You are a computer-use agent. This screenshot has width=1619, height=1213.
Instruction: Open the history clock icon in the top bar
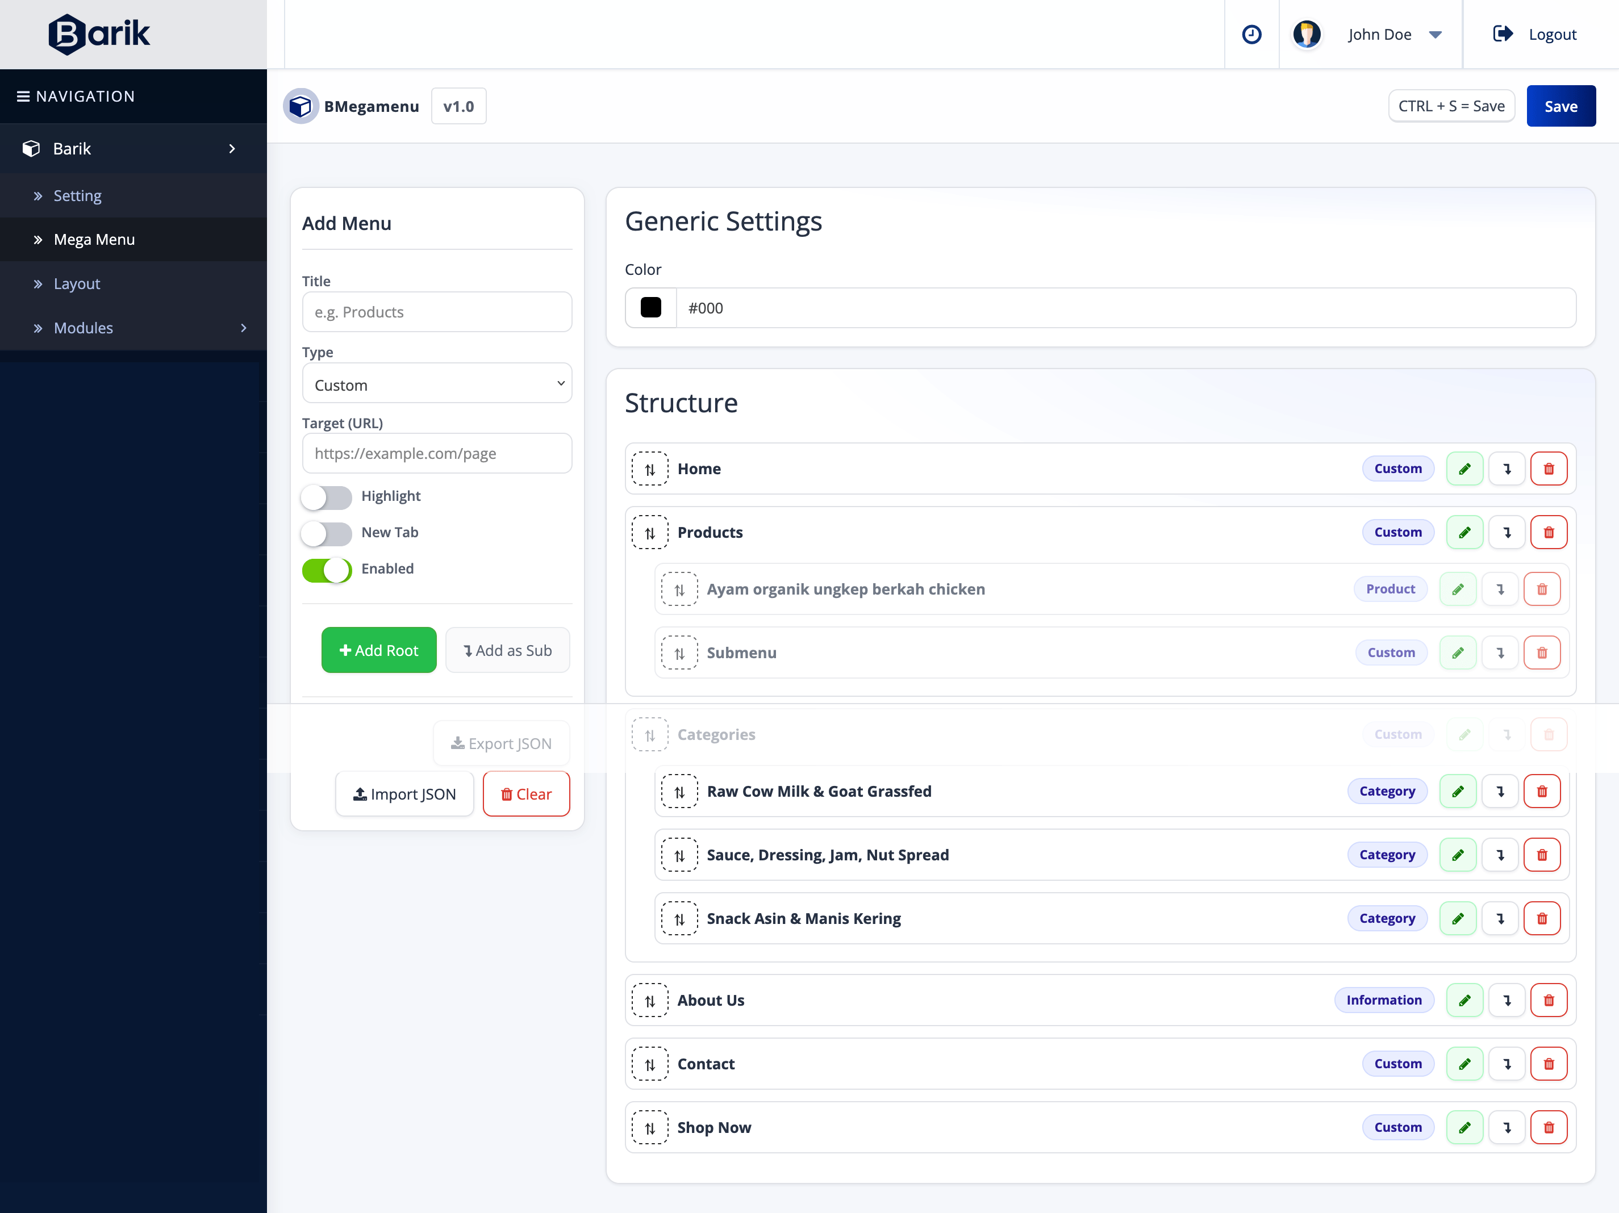coord(1251,34)
